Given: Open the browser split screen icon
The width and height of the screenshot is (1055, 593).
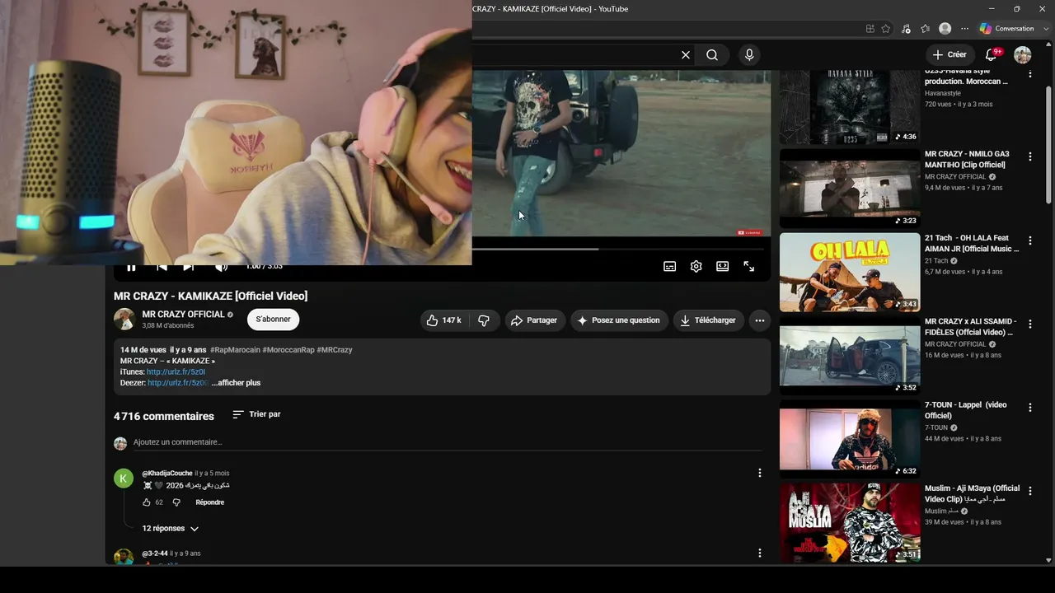Looking at the screenshot, I should 870,29.
